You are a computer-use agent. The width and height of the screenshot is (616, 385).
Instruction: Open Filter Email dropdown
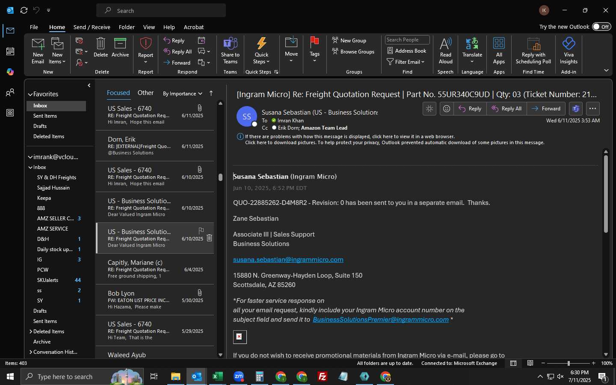point(406,62)
